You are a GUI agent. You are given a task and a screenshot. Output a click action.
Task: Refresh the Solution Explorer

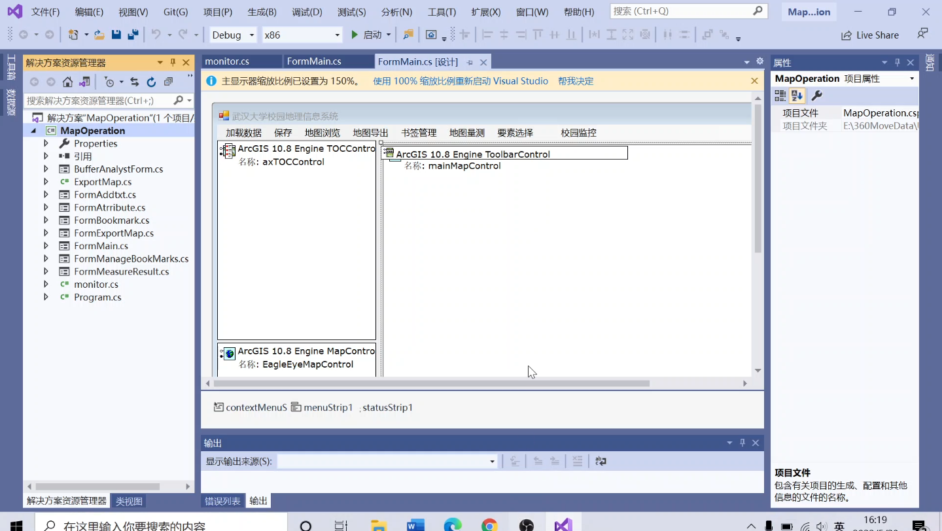point(151,82)
